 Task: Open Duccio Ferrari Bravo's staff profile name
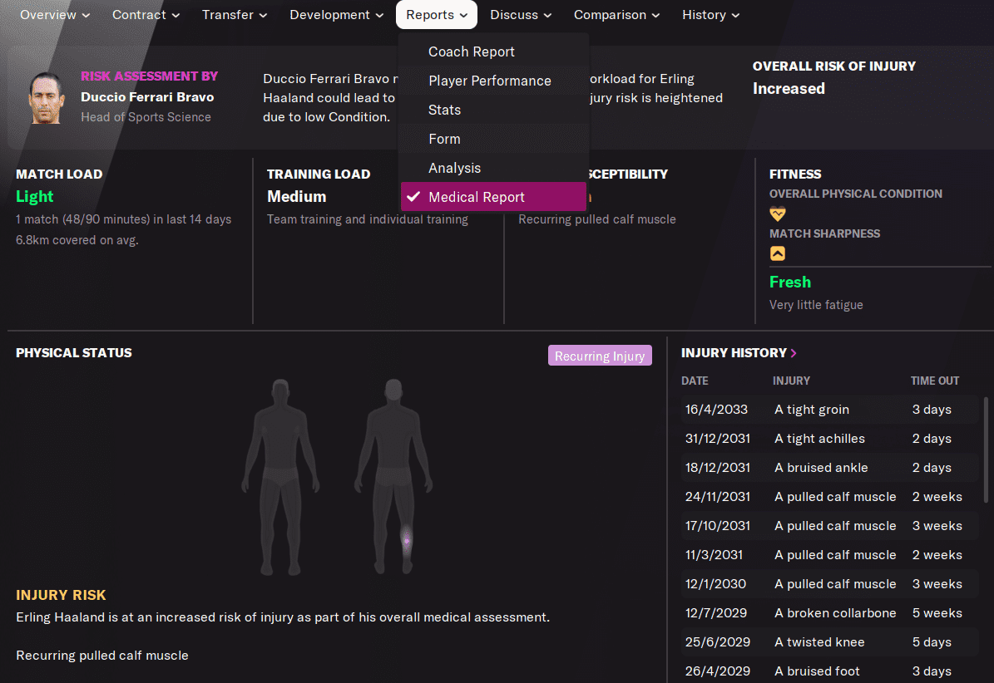pos(147,97)
